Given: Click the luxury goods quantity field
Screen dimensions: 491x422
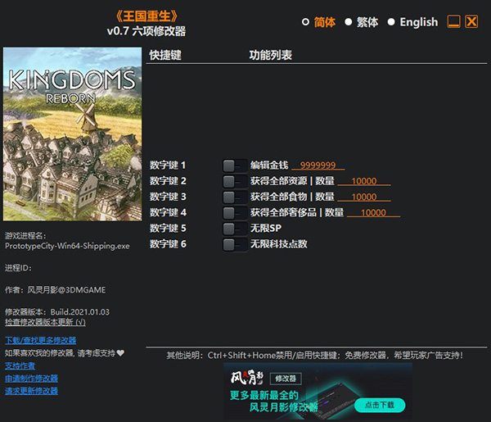Looking at the screenshot, I should [x=373, y=213].
